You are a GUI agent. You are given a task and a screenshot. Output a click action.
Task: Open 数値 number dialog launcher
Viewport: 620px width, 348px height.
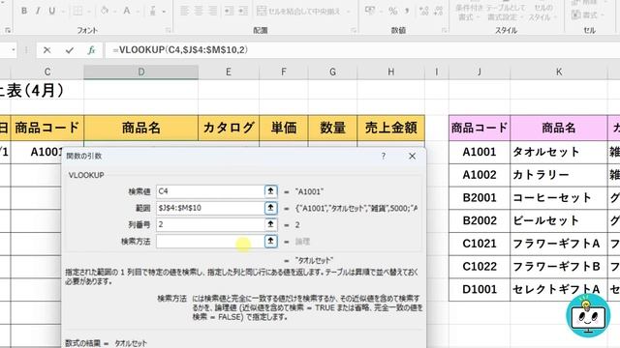(444, 30)
